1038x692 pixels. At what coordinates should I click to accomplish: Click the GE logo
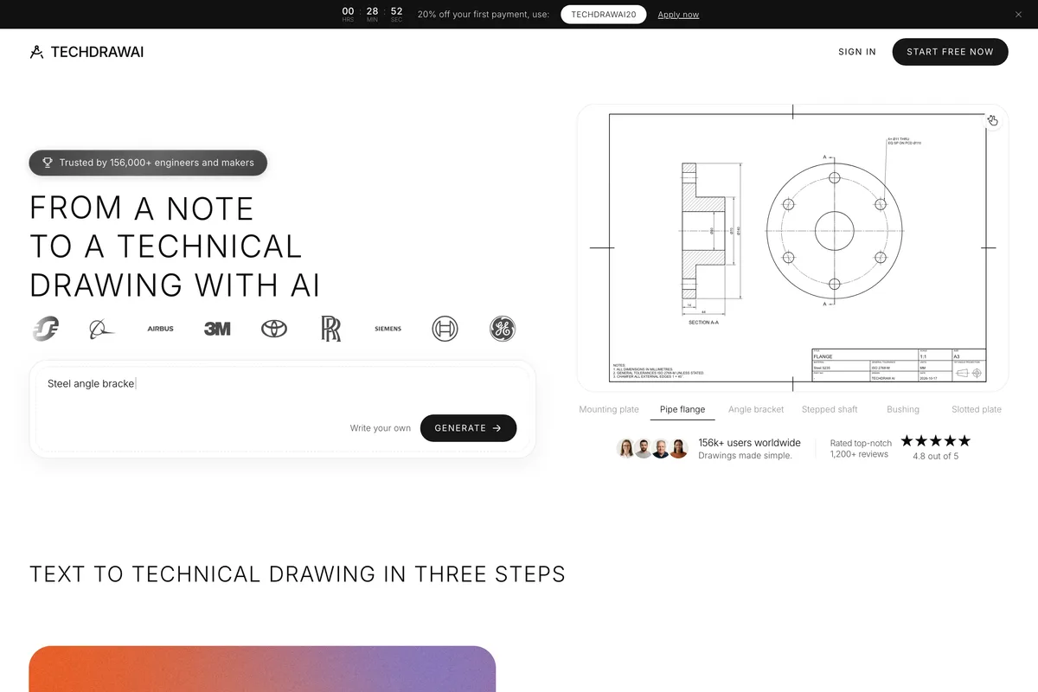click(503, 329)
